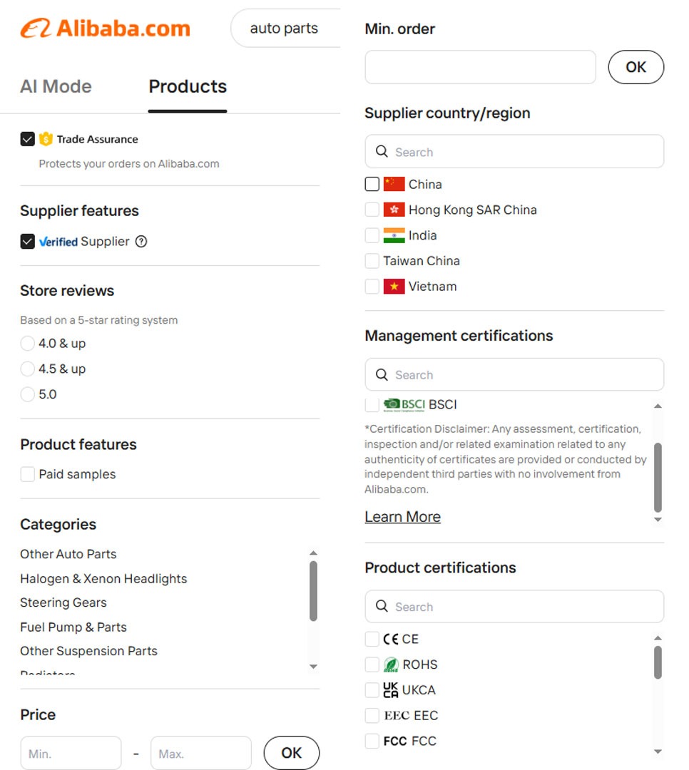
Task: Click the Management certifications scroll-down arrow
Action: 658,520
